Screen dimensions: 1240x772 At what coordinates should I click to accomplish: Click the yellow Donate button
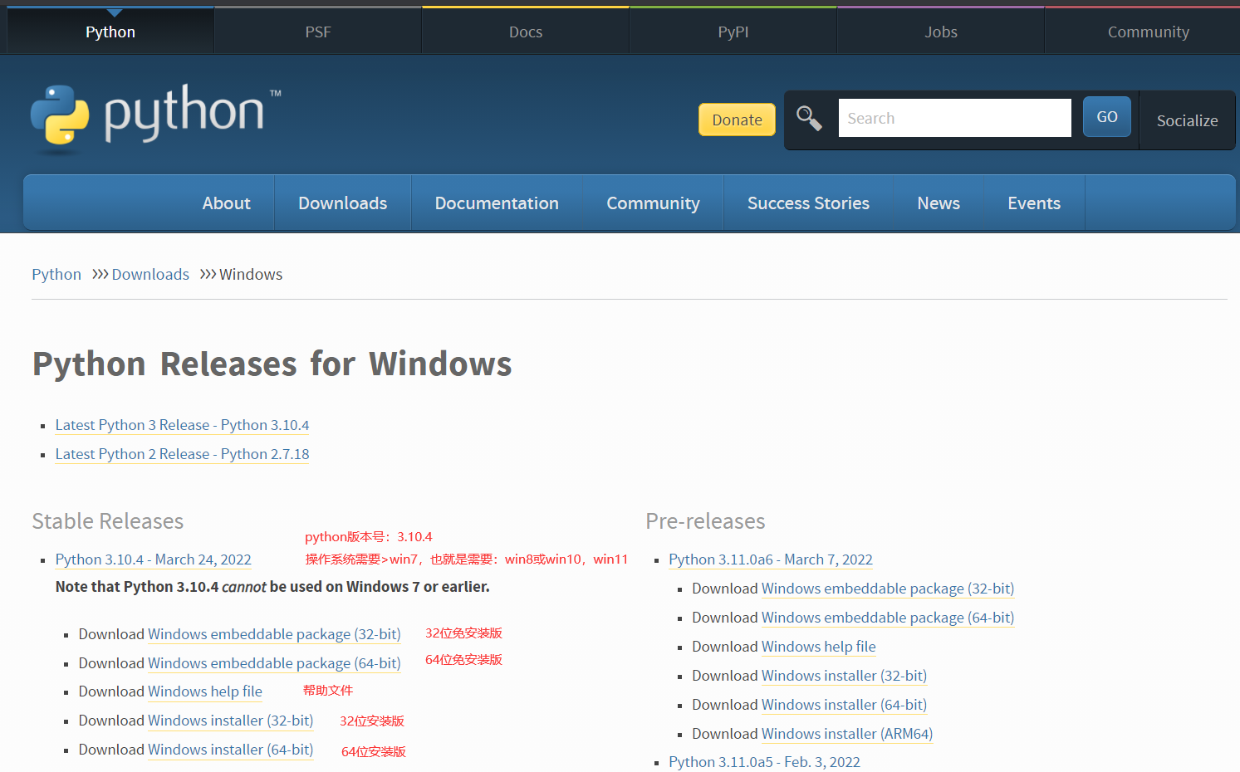pos(737,120)
